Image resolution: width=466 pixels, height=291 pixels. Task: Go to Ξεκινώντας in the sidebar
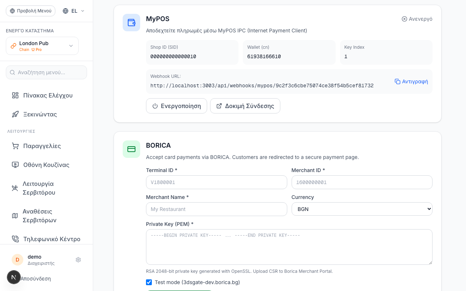pos(47,114)
